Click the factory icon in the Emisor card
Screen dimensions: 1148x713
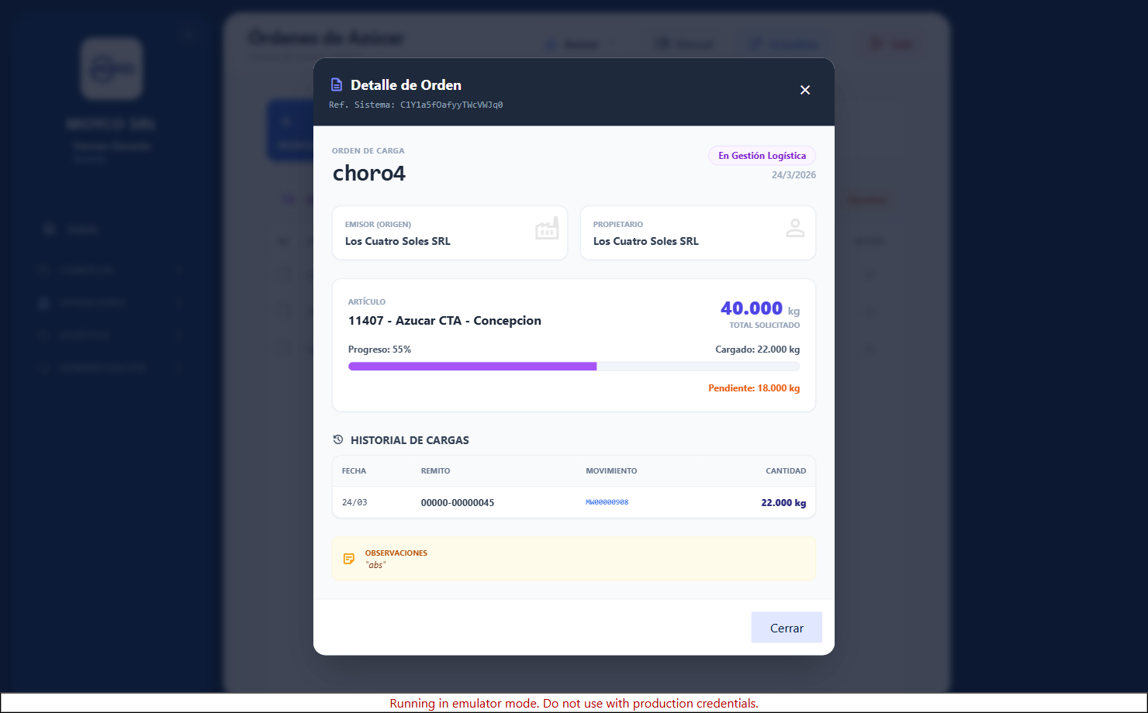point(547,229)
